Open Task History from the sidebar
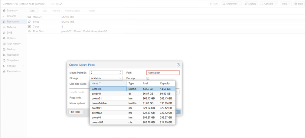 pos(14,44)
